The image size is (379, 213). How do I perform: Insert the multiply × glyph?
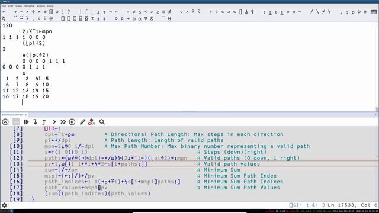tap(27, 12)
